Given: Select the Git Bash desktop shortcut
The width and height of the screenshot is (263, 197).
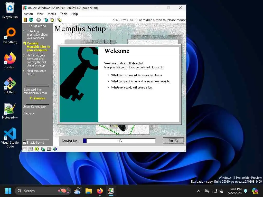Looking at the screenshot, I should [x=10, y=86].
